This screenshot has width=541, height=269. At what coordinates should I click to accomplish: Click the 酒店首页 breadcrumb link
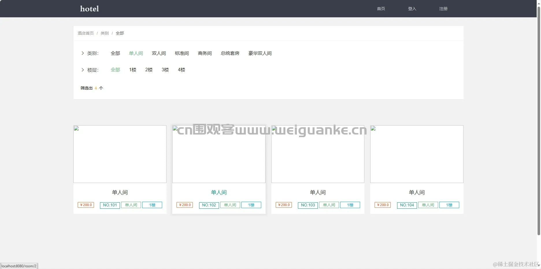[86, 33]
